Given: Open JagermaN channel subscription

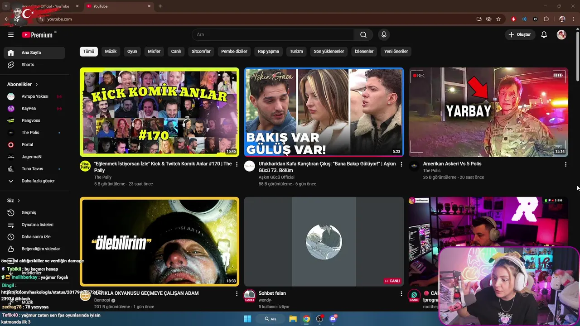Looking at the screenshot, I should (x=34, y=157).
